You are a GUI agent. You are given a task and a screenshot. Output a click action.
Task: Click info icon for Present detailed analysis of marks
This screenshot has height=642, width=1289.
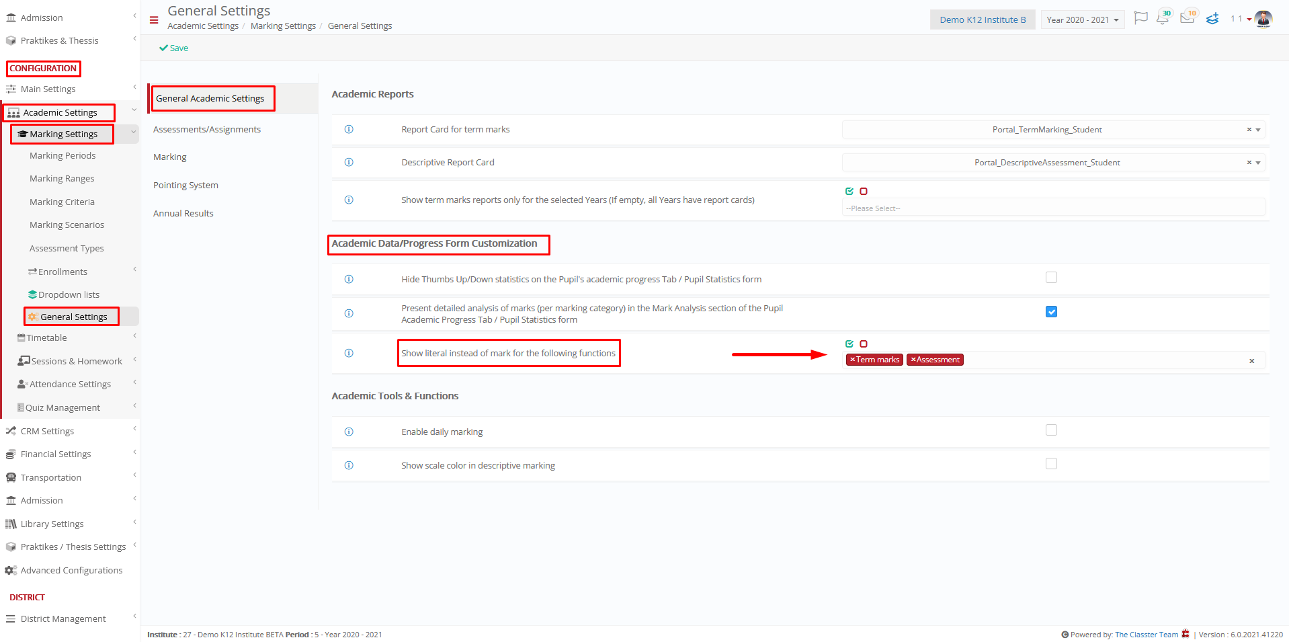[x=349, y=313]
